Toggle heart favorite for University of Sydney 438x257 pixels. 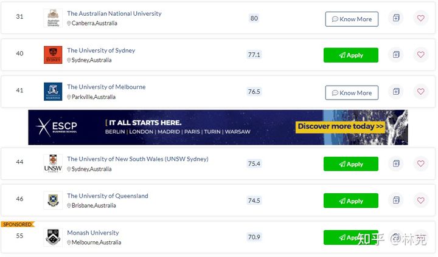coord(421,55)
